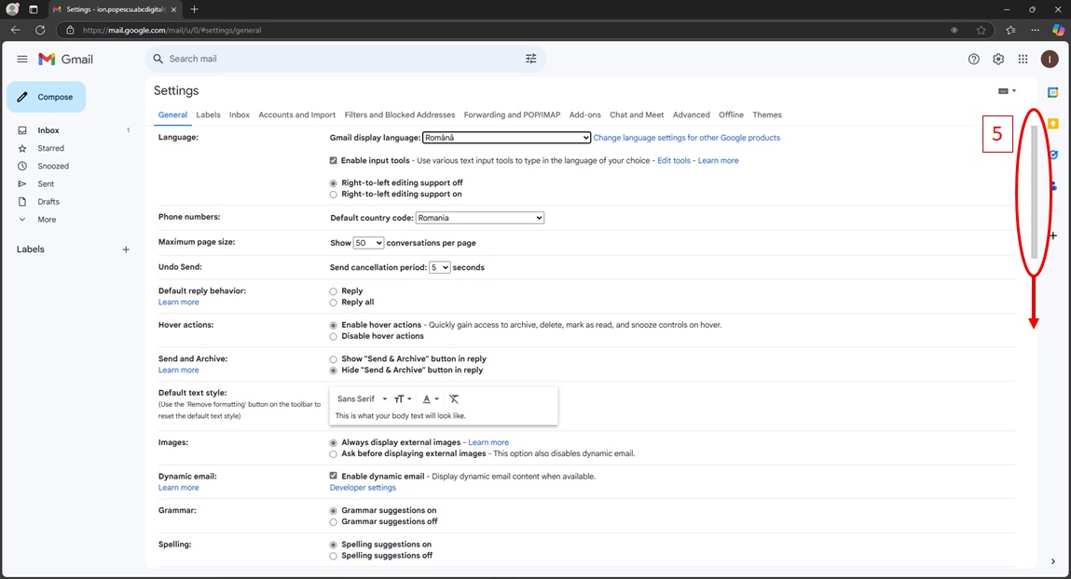Open the conversations per page dropdown

[x=368, y=243]
